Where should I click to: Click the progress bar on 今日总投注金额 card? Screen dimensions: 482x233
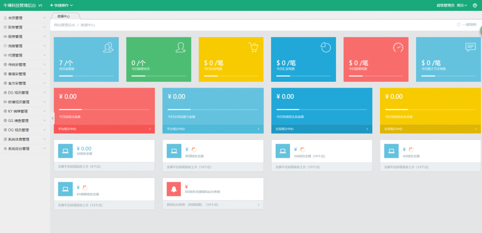pyautogui.click(x=104, y=110)
